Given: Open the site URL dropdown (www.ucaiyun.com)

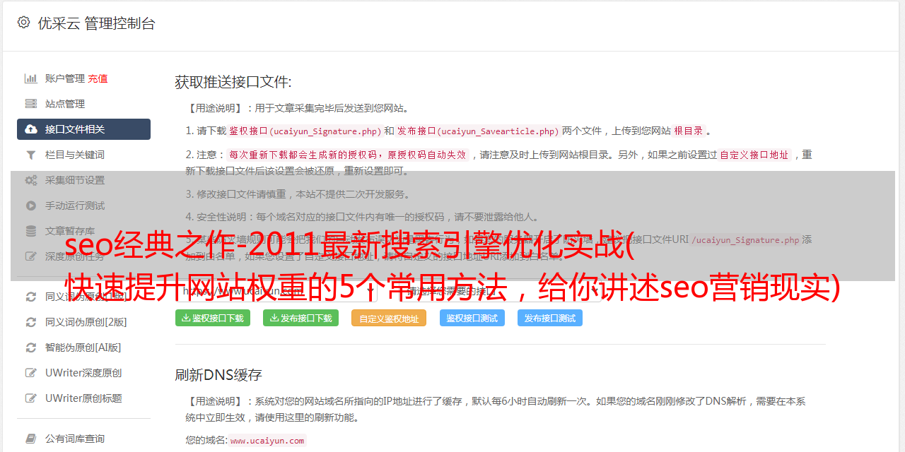Looking at the screenshot, I should tap(276, 290).
